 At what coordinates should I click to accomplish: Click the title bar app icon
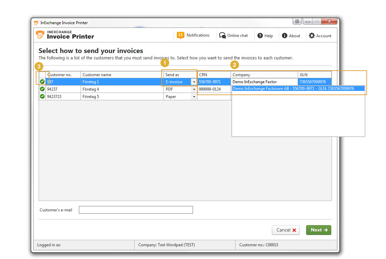coord(36,23)
